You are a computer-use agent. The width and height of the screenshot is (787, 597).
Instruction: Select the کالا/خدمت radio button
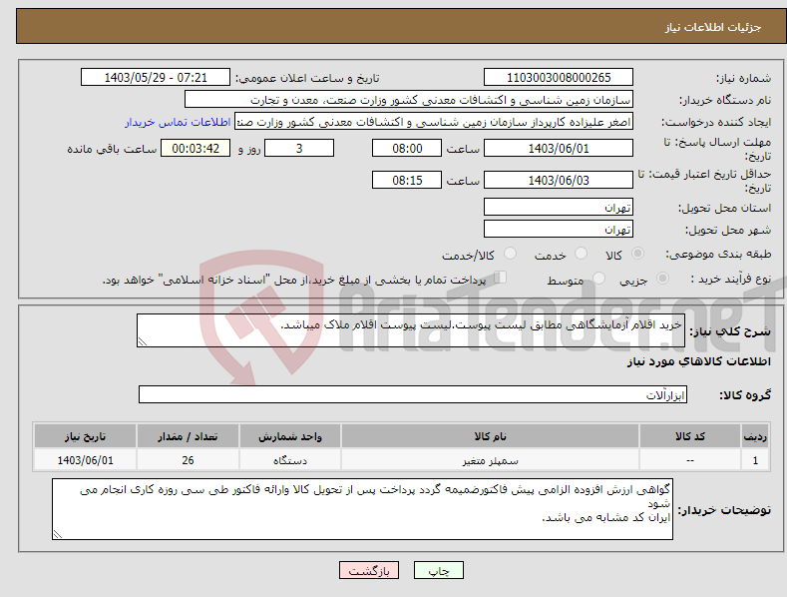click(x=510, y=254)
